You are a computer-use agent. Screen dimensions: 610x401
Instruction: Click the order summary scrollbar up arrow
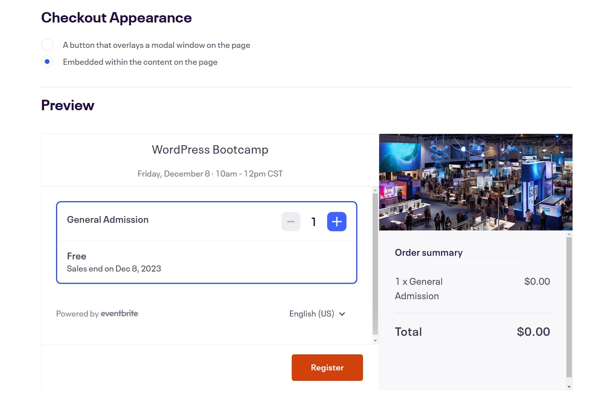(569, 234)
